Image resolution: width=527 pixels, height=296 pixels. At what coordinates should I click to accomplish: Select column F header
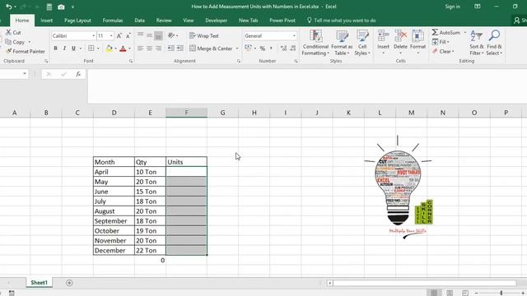[x=187, y=113]
